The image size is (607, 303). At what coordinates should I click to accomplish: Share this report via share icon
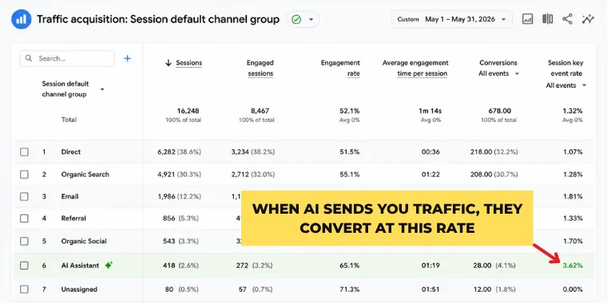point(568,19)
